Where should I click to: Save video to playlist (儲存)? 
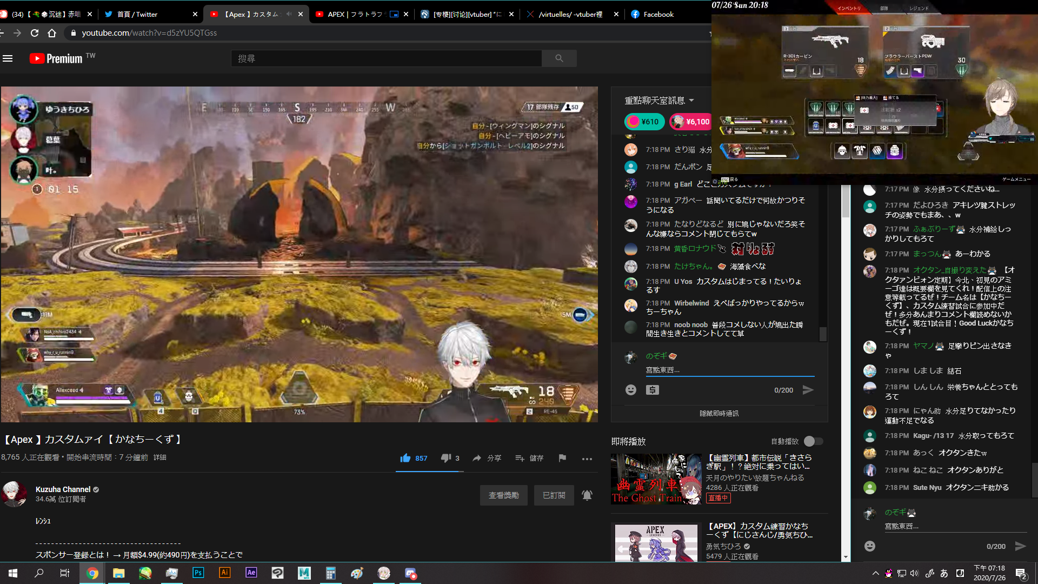pos(529,458)
